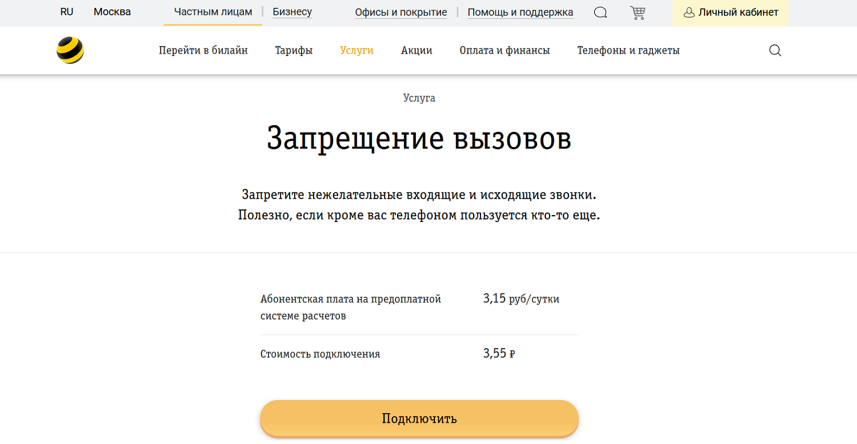Screen dimensions: 857x444
Task: Open the chat bubble icon
Action: click(600, 13)
